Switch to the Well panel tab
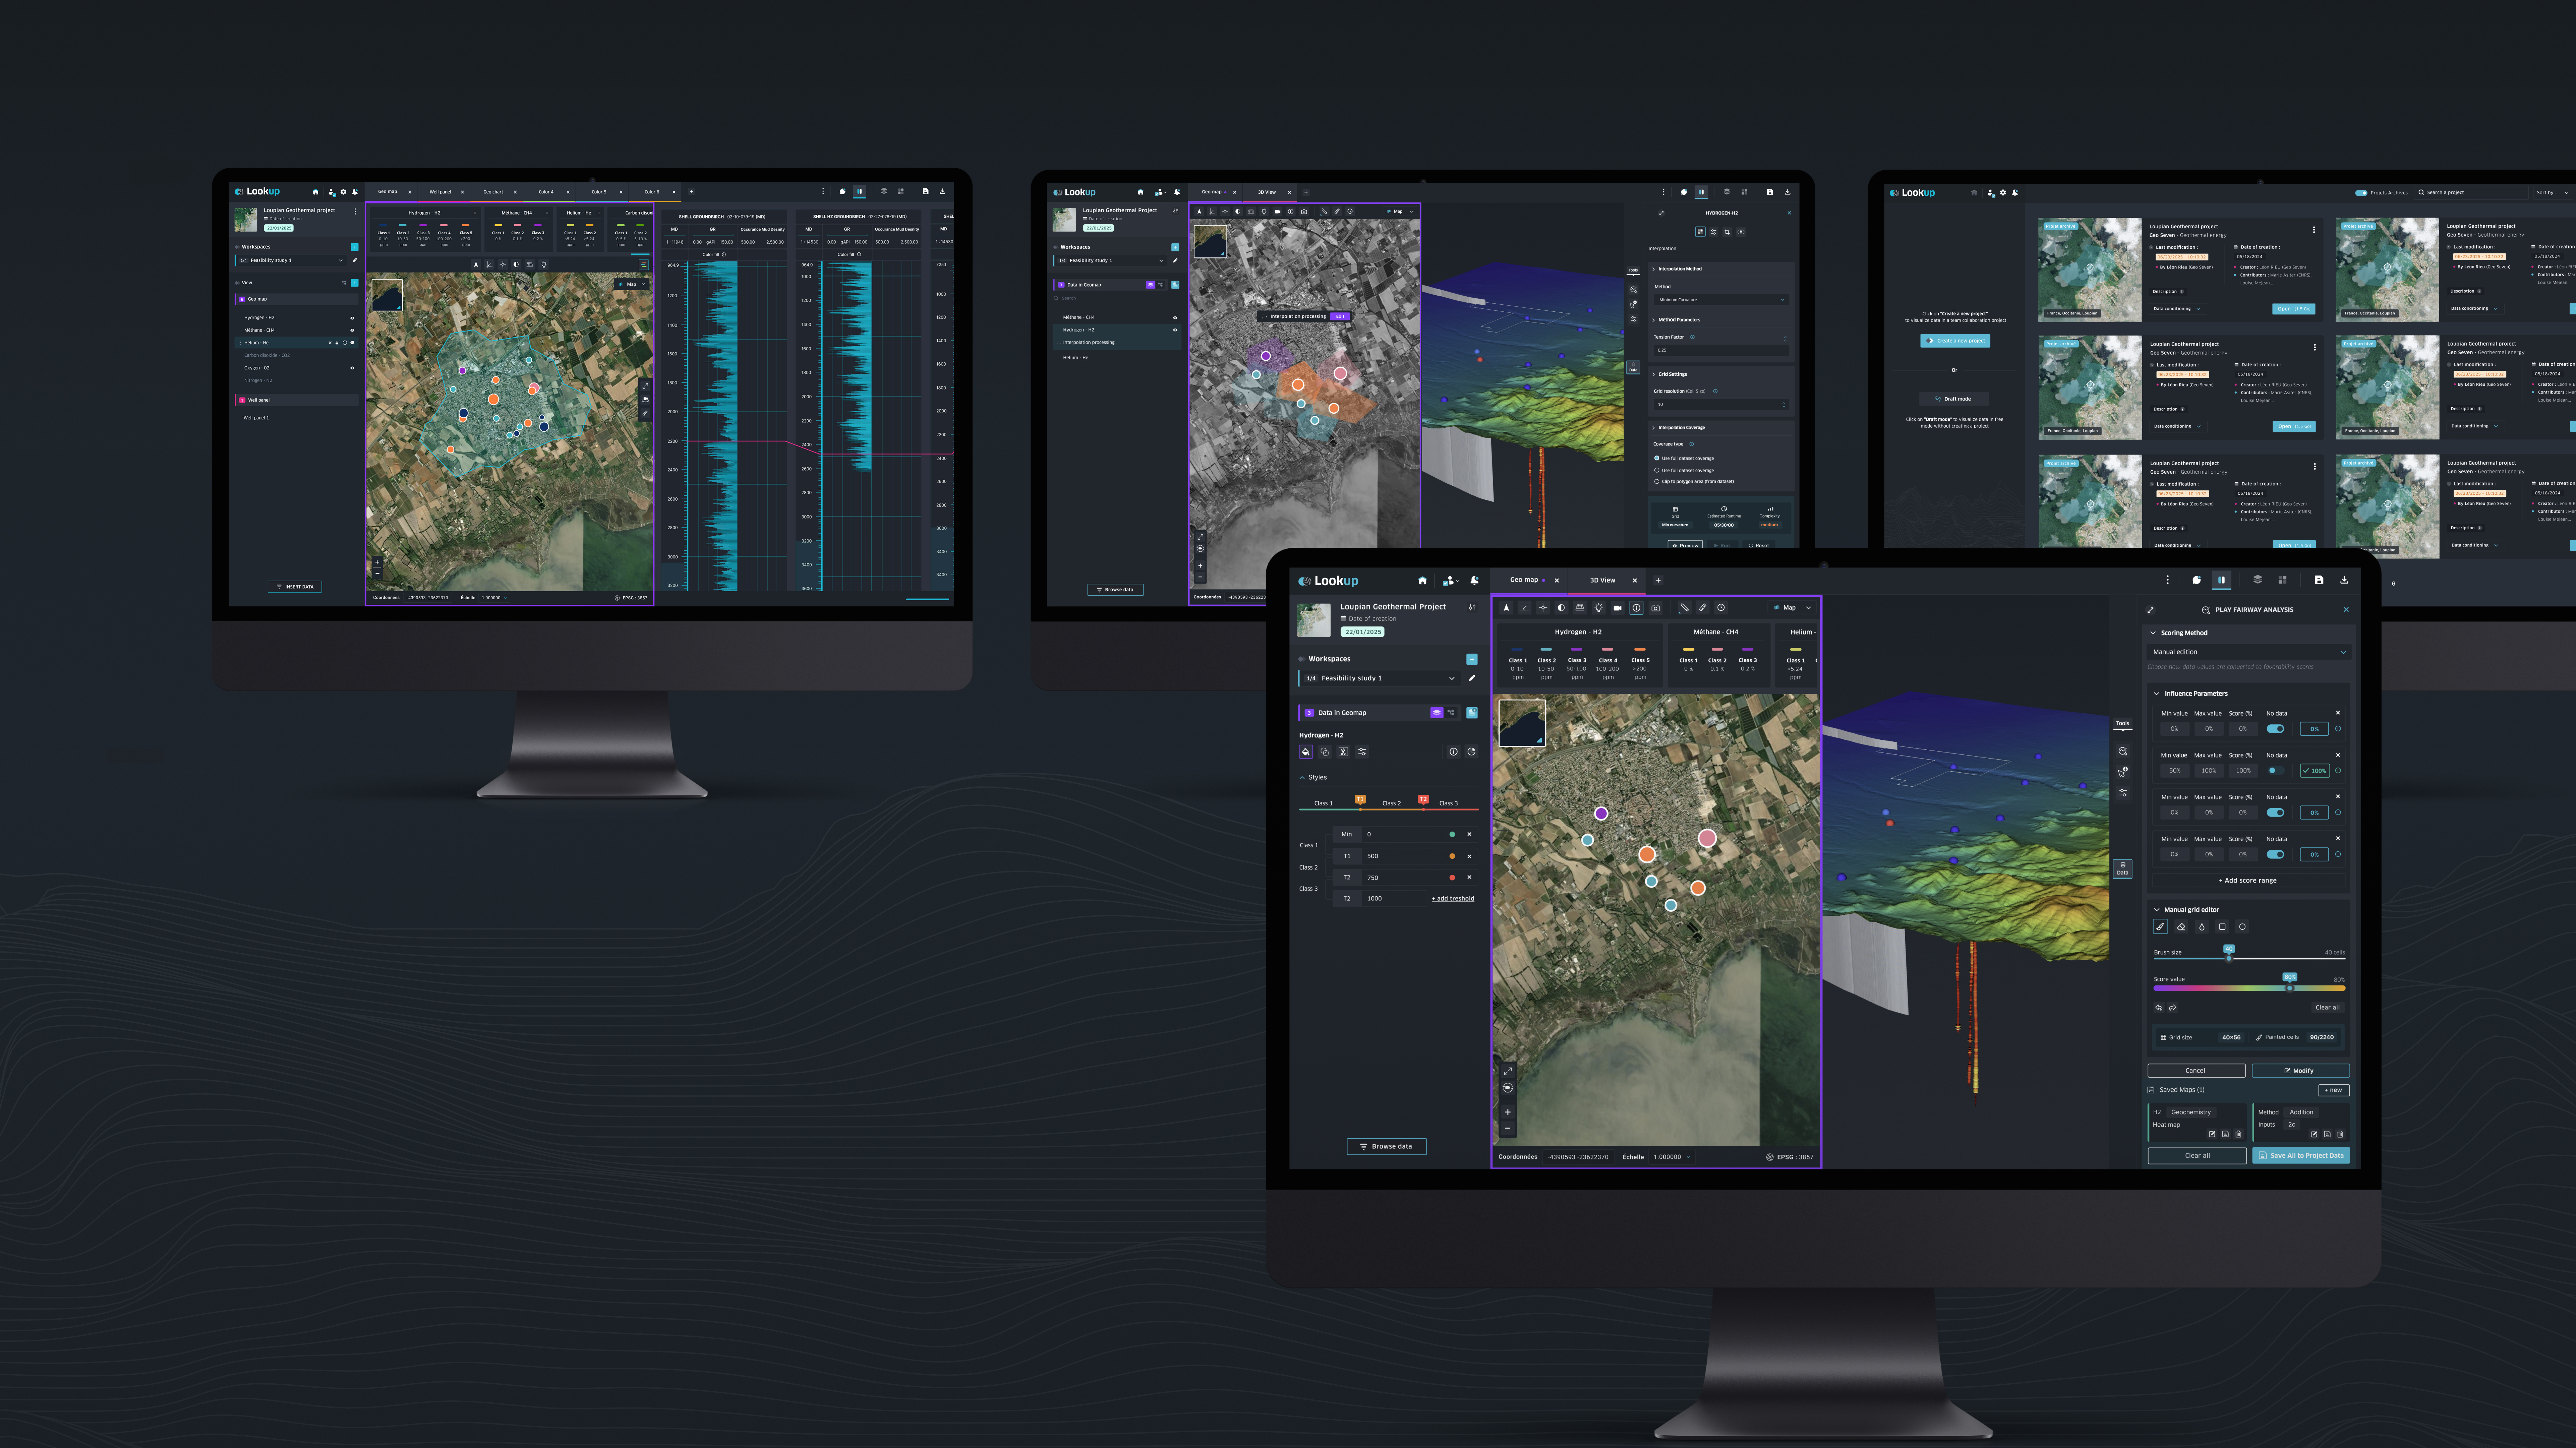Screen dimensions: 2576x1448 click(440, 192)
